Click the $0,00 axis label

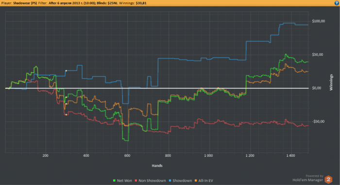click(317, 88)
